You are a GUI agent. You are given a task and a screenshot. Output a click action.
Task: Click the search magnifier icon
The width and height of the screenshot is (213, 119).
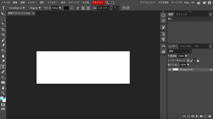(x=107, y=3)
